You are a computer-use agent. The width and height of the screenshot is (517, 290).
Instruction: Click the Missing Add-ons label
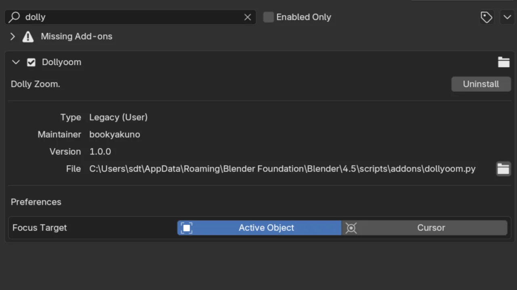(76, 37)
